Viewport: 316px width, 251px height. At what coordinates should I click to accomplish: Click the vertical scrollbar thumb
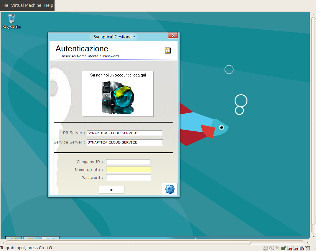[x=314, y=121]
